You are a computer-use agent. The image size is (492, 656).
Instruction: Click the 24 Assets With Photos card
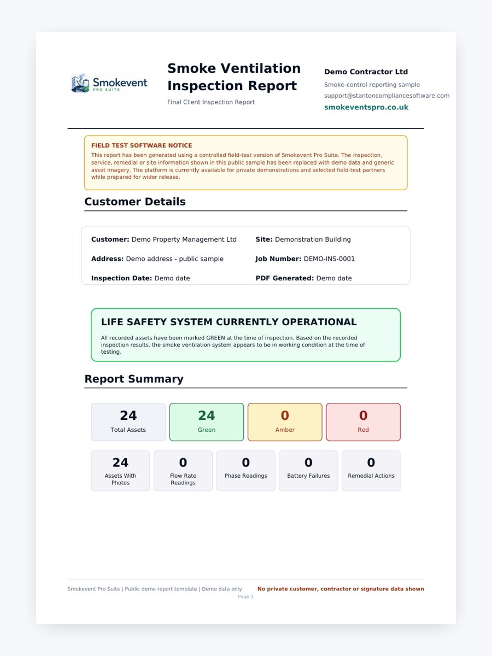click(120, 471)
